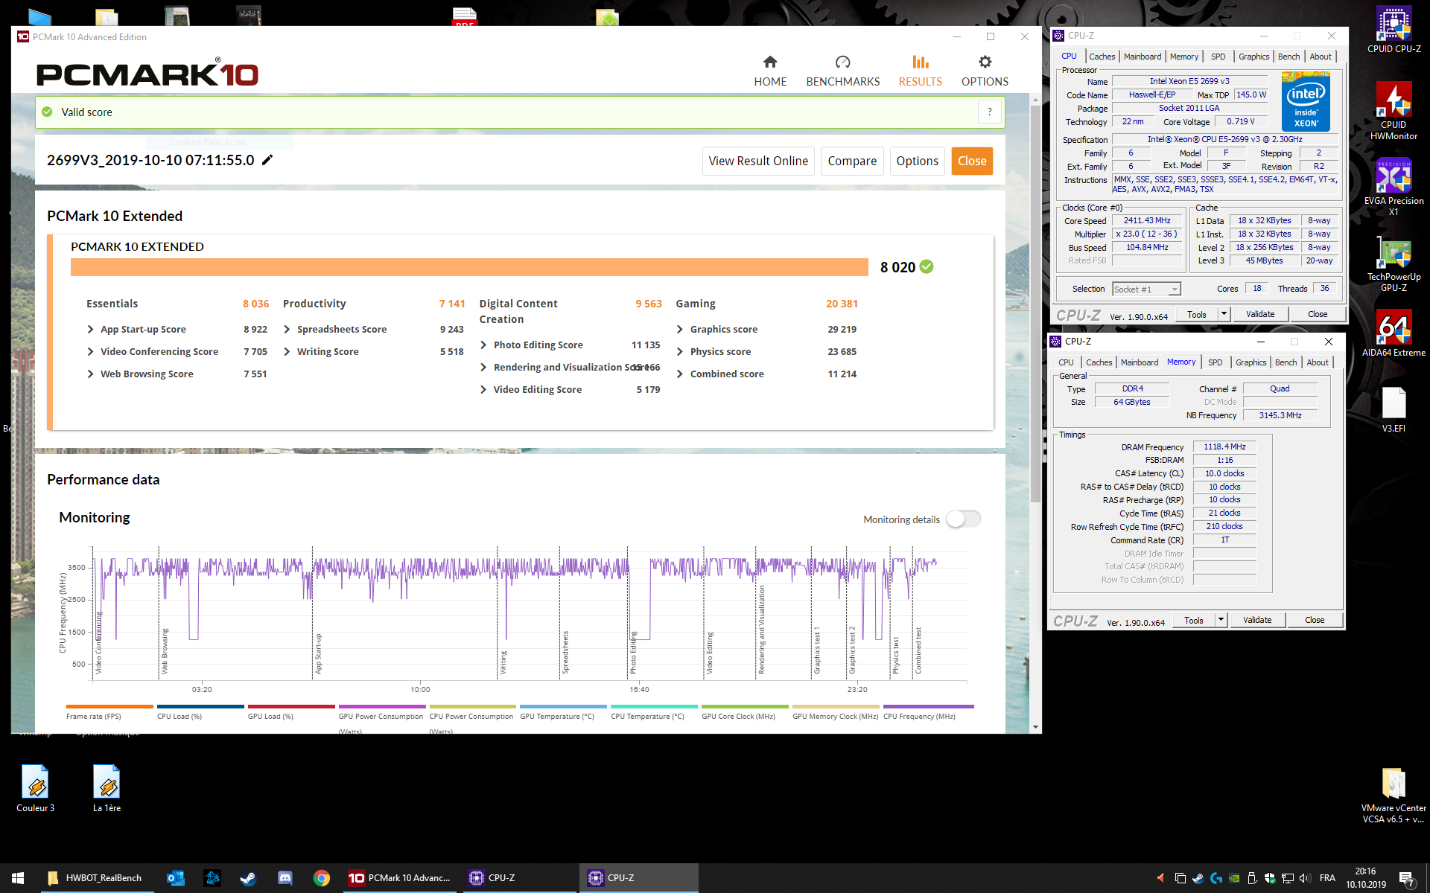Open La 1ère desktop file

pos(107,789)
